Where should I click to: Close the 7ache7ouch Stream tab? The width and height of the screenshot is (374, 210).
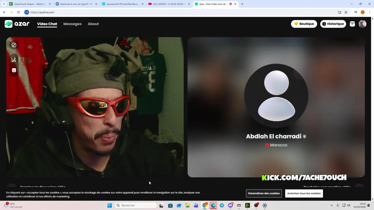(x=50, y=4)
